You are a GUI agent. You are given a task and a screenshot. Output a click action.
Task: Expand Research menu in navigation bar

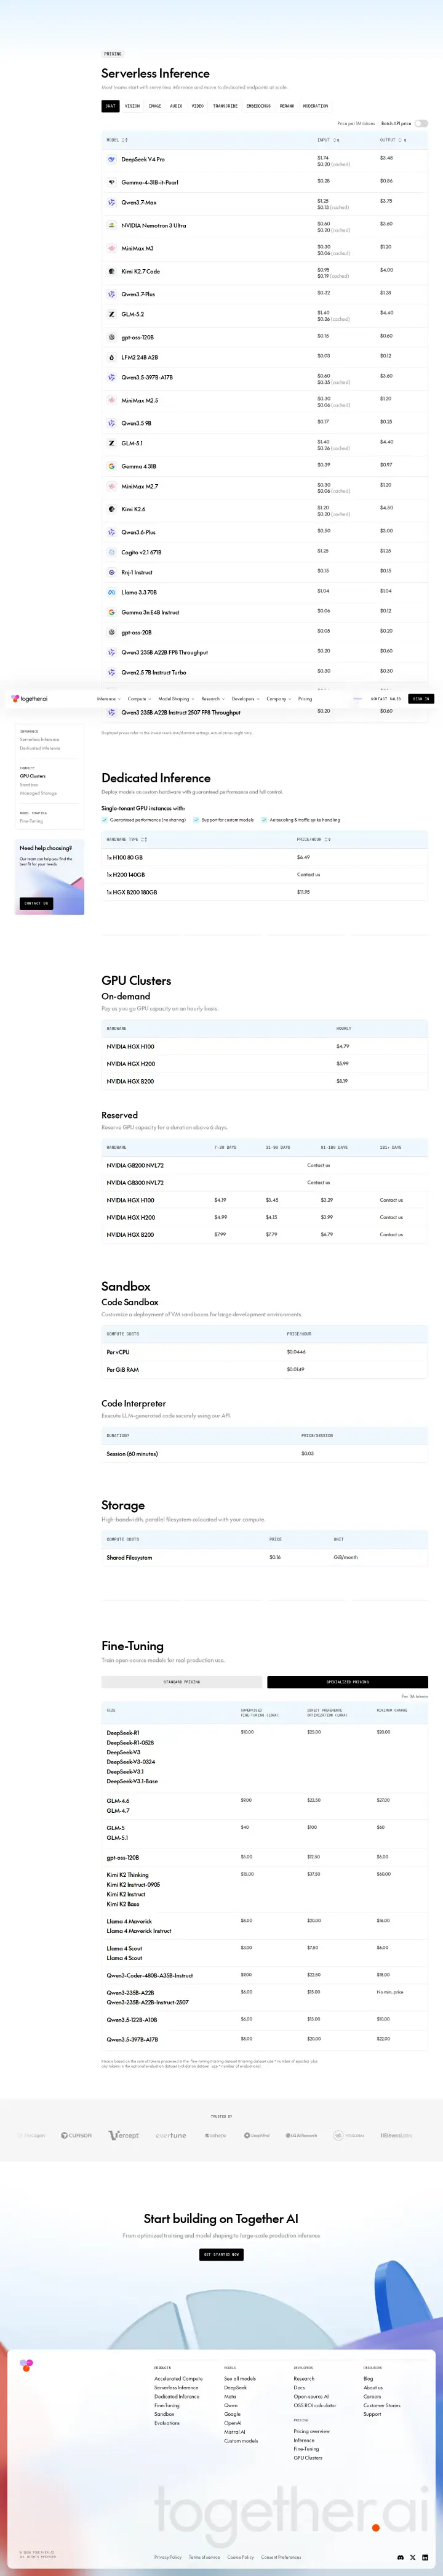[212, 699]
